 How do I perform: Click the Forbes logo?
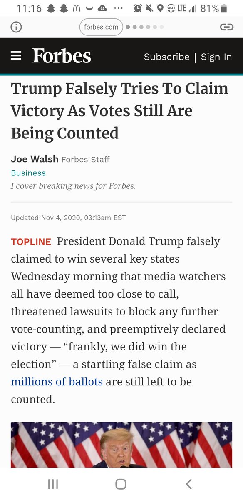coord(62,56)
